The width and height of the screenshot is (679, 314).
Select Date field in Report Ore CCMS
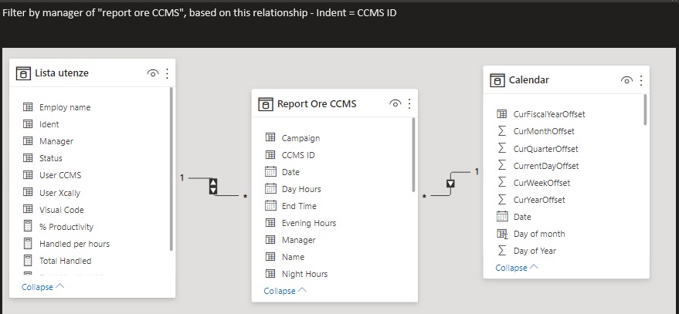pos(290,172)
